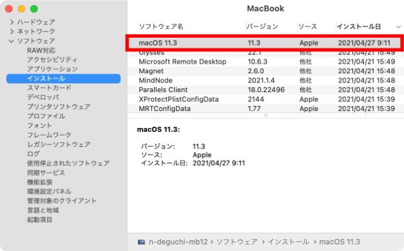Open プリンタソフトウェア in the sidebar
The height and width of the screenshot is (251, 404).
[x=59, y=107]
